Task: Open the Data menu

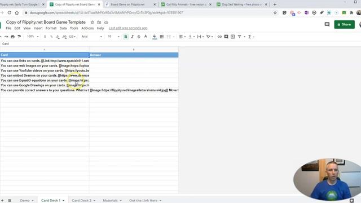Action: pyautogui.click(x=63, y=28)
